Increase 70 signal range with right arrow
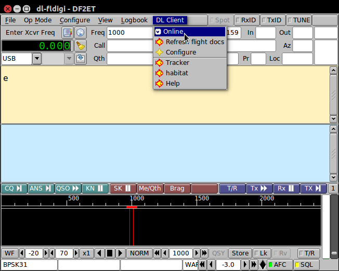Screen dimensions: 339x271 point(76,253)
